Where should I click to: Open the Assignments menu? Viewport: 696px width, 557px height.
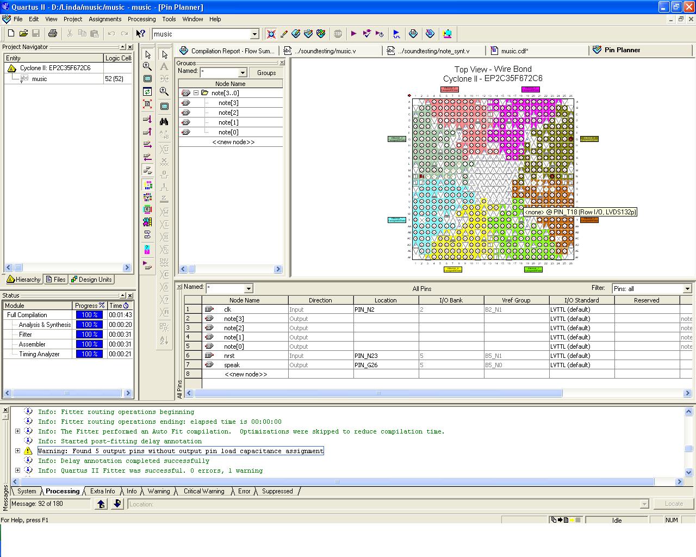coord(105,19)
